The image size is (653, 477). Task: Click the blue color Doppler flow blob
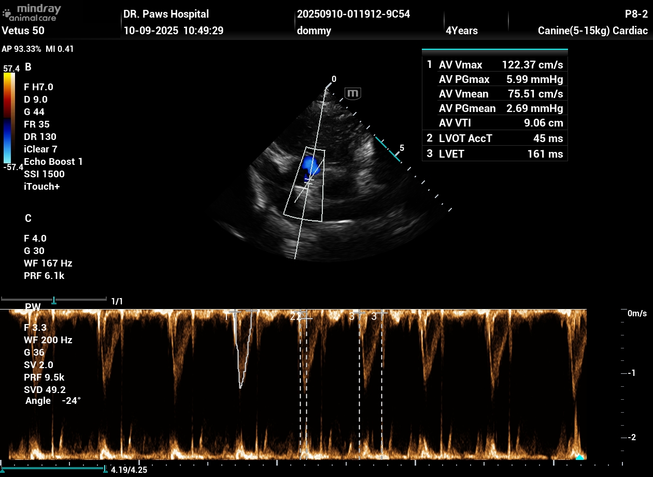point(310,165)
